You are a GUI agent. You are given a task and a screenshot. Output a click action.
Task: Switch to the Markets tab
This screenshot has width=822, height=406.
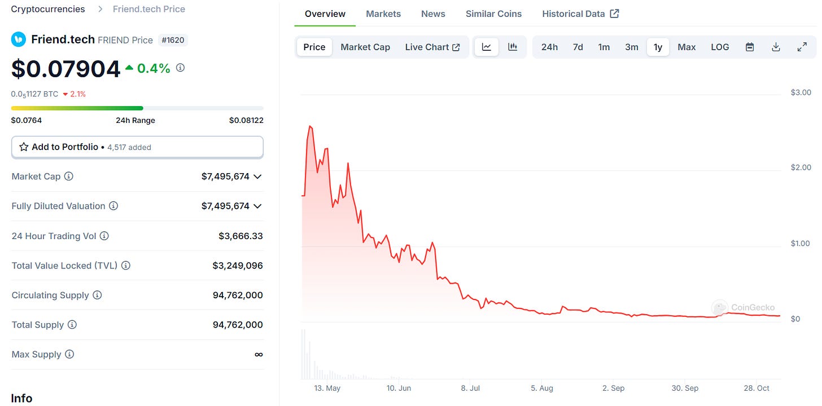(x=383, y=14)
